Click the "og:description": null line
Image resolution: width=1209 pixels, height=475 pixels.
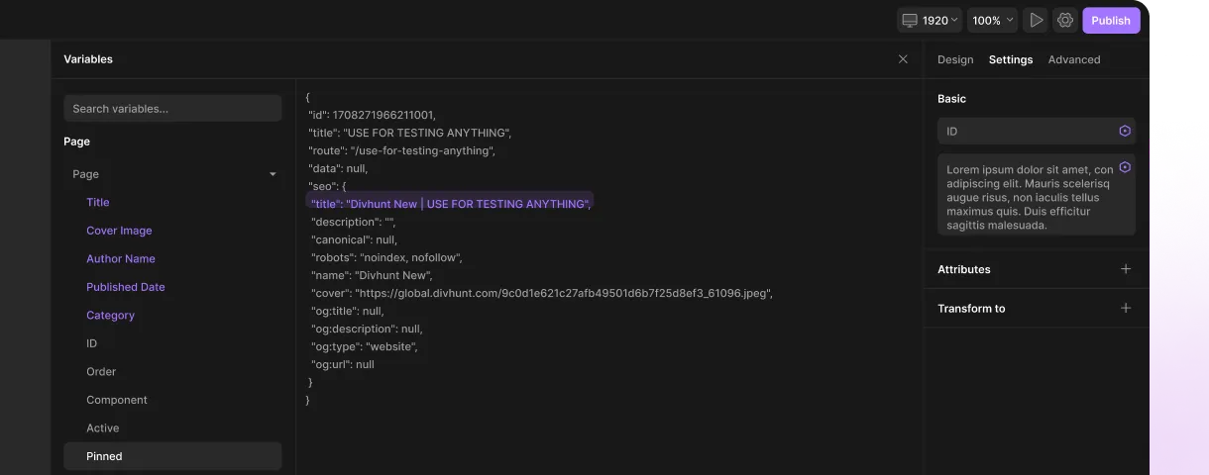367,329
